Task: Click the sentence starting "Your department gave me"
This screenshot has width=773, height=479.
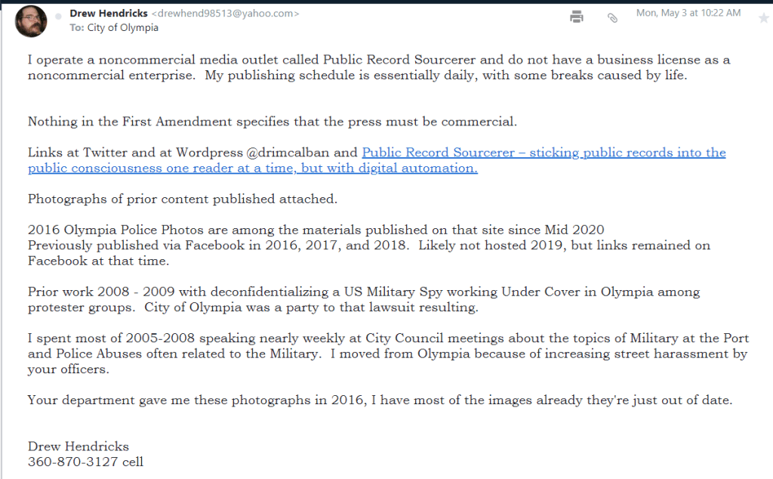Action: pyautogui.click(x=380, y=400)
